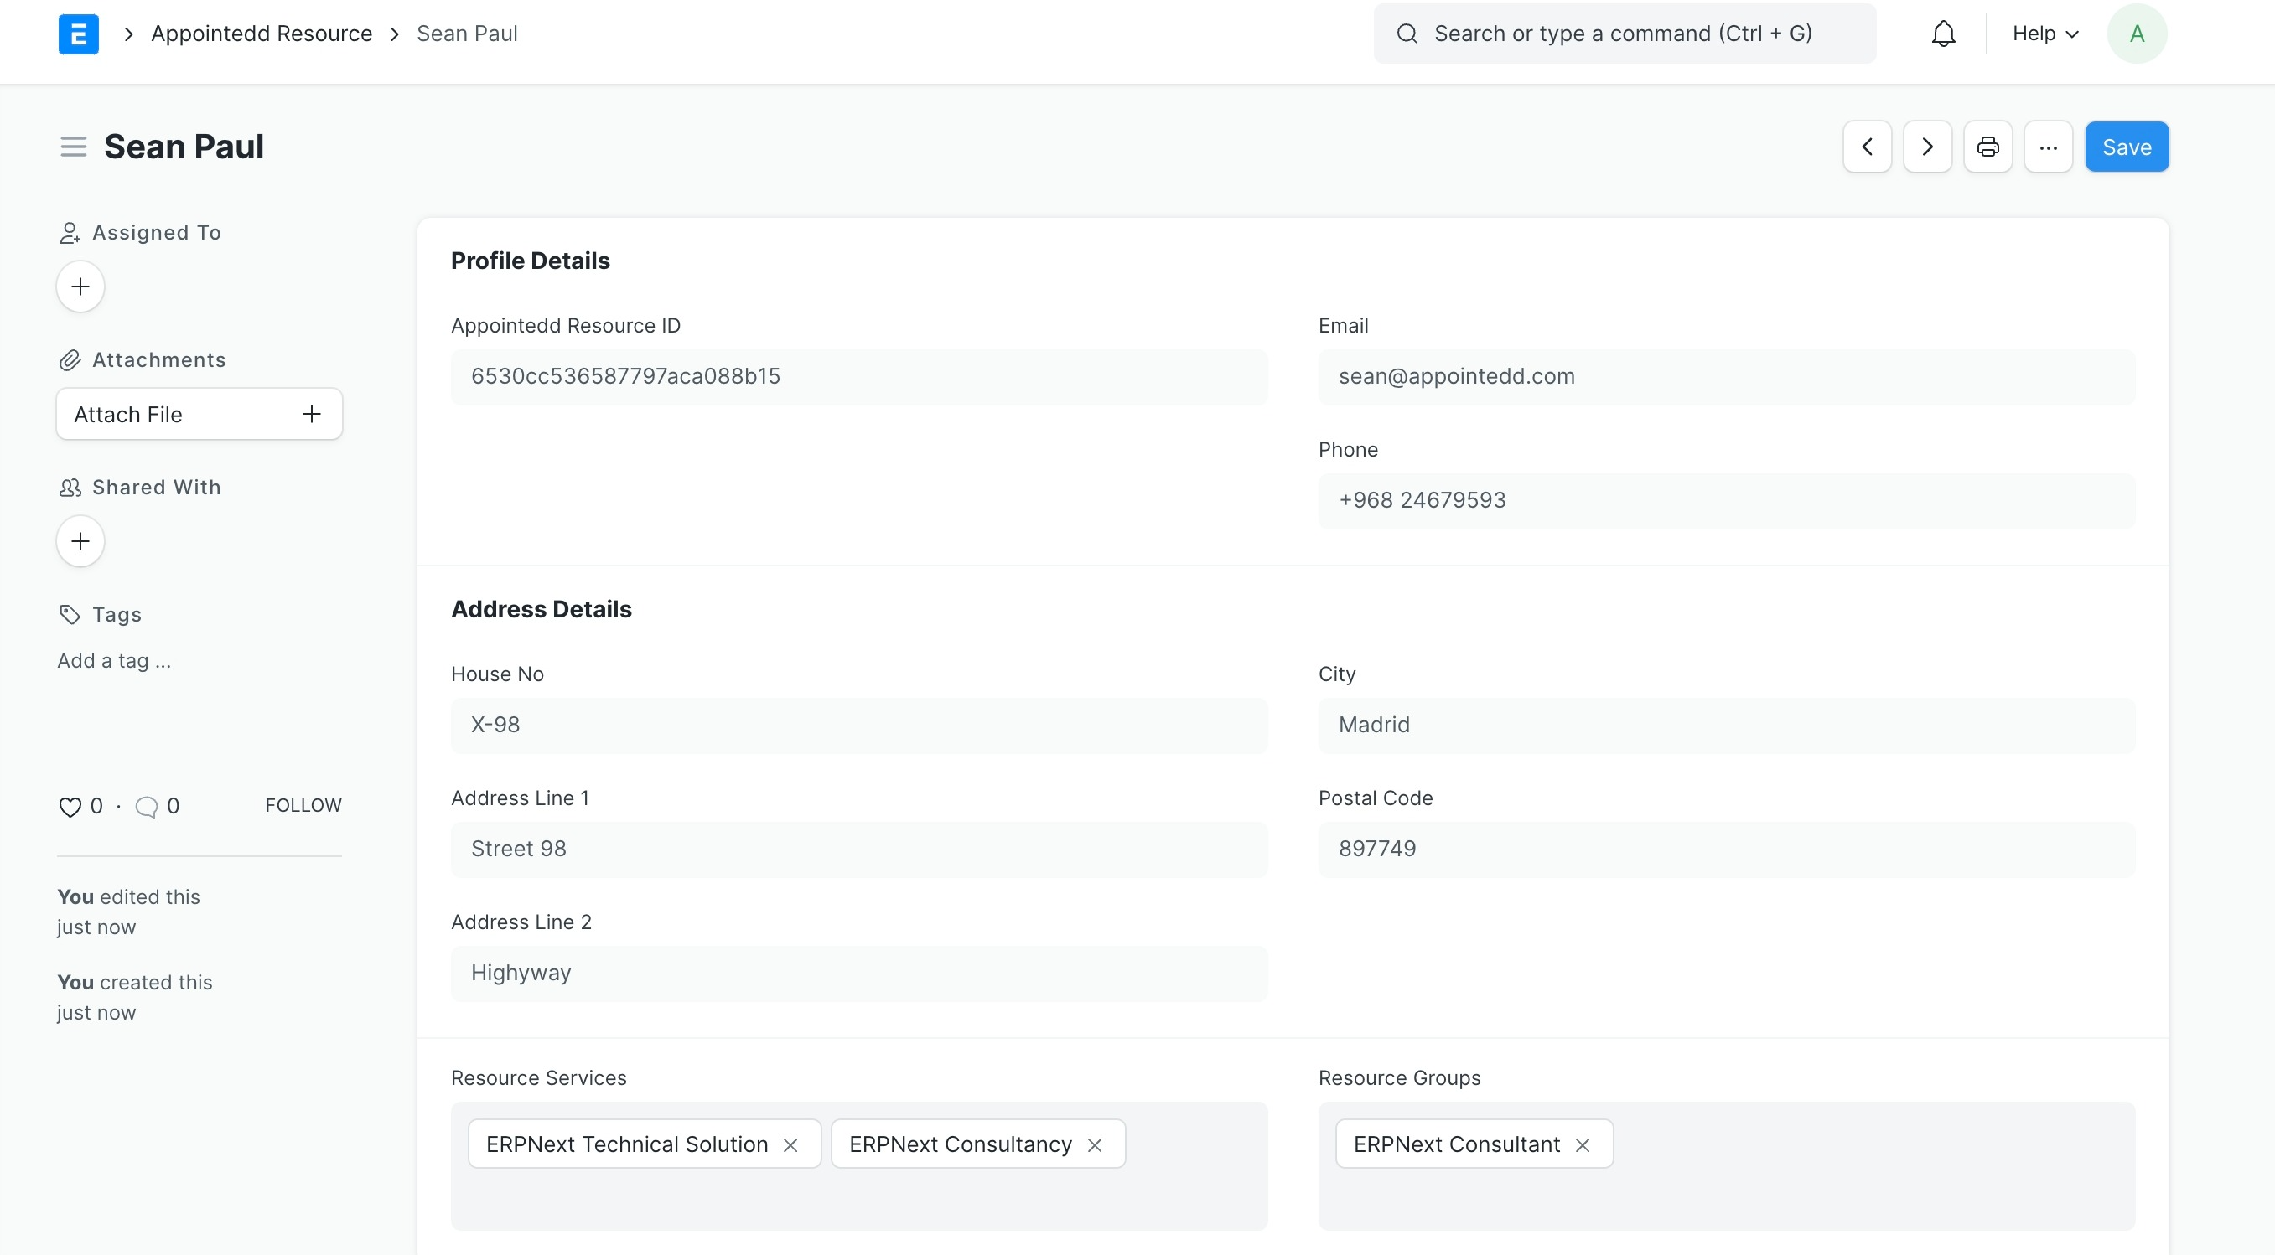The width and height of the screenshot is (2275, 1255).
Task: Navigate to Appointedd Resource breadcrumb
Action: 262,34
